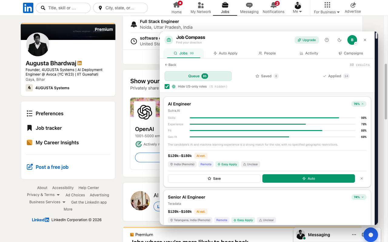388x242 pixels.
Task: Uncheck Hide US-only roles checkbox
Action: (167, 87)
